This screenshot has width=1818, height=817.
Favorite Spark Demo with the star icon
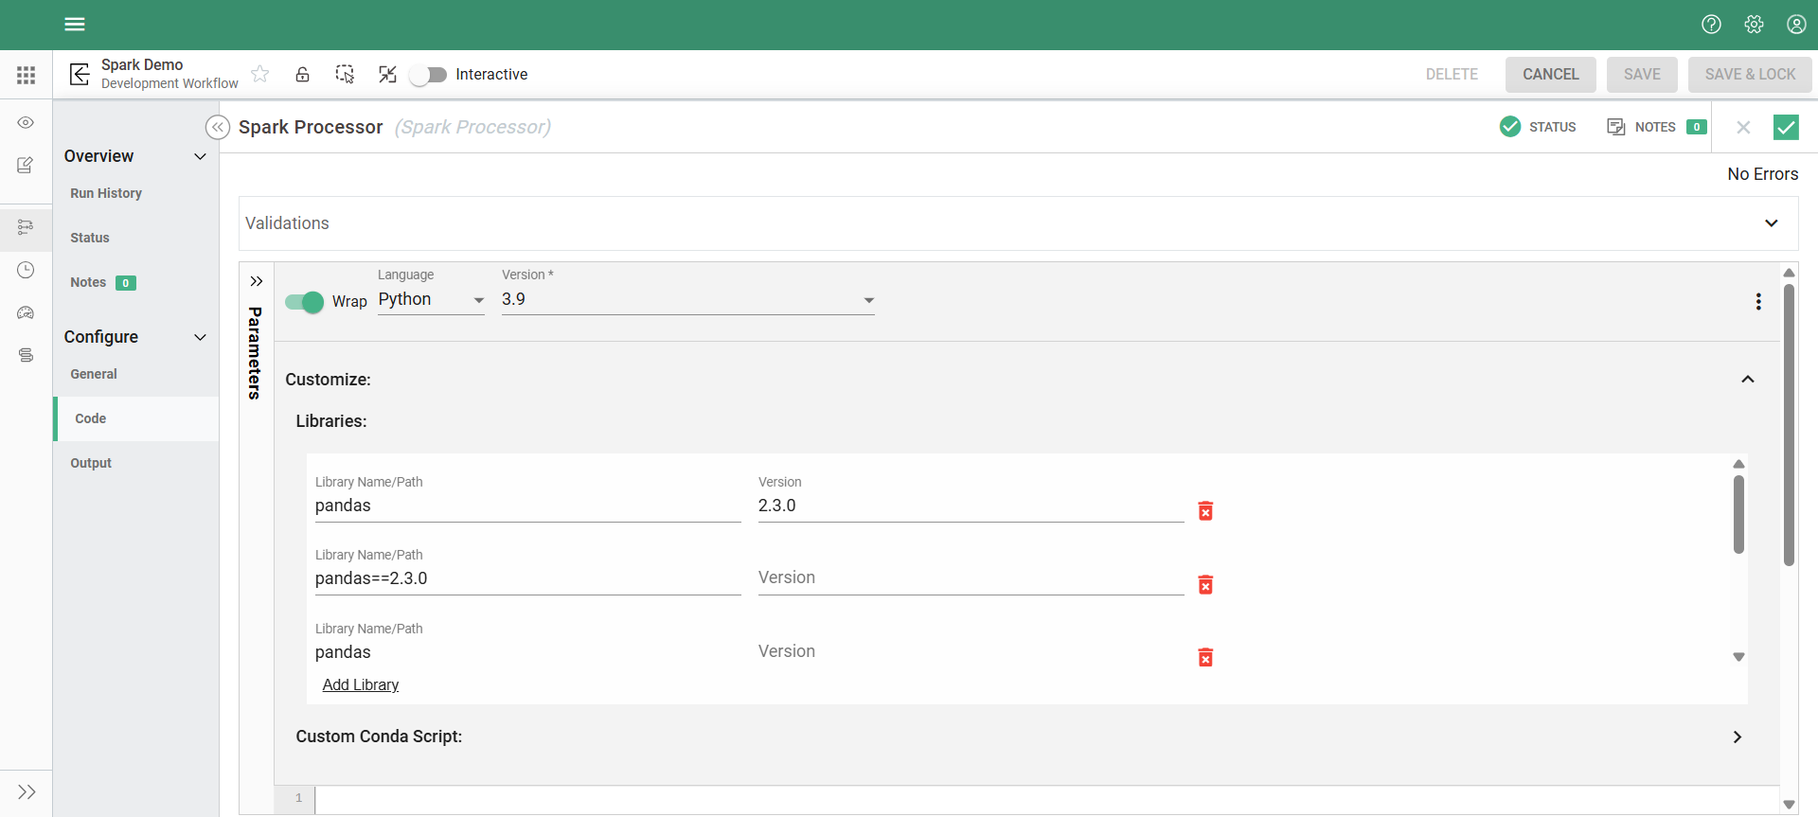(260, 74)
